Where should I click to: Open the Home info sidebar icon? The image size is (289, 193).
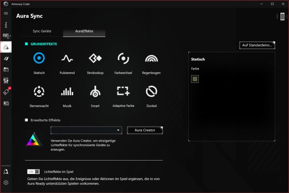pos(6,25)
